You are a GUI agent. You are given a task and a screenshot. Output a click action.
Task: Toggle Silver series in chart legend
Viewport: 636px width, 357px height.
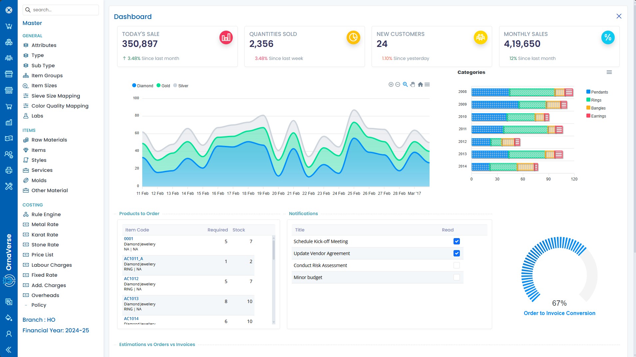tap(181, 86)
